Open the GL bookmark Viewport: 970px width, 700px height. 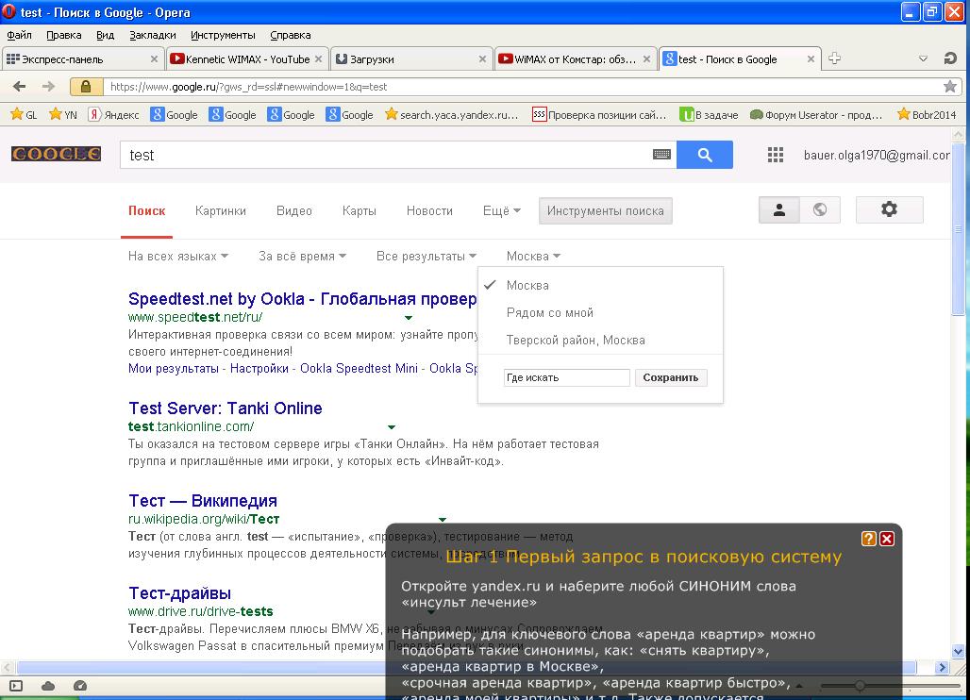[x=25, y=114]
